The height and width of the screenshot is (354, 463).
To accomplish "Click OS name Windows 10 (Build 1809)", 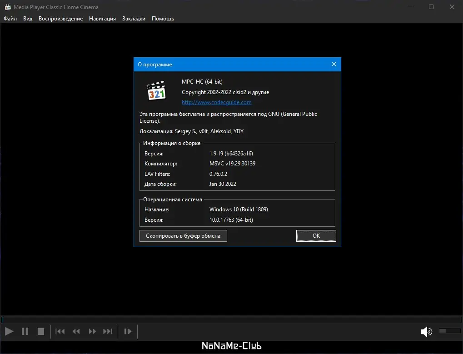I will coord(239,209).
